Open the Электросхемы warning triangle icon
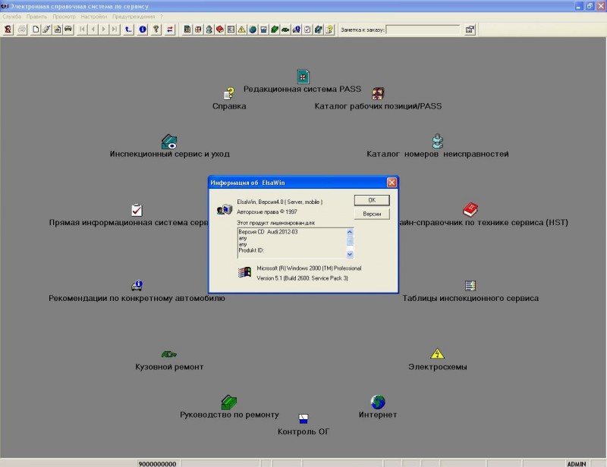This screenshot has width=607, height=467. [437, 354]
